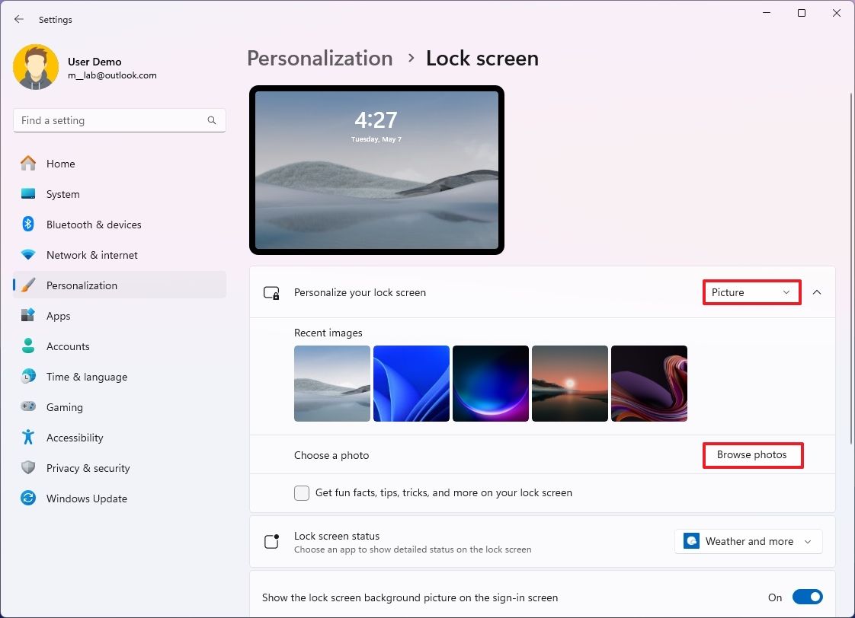Open the System settings section
This screenshot has width=855, height=618.
click(x=30, y=194)
